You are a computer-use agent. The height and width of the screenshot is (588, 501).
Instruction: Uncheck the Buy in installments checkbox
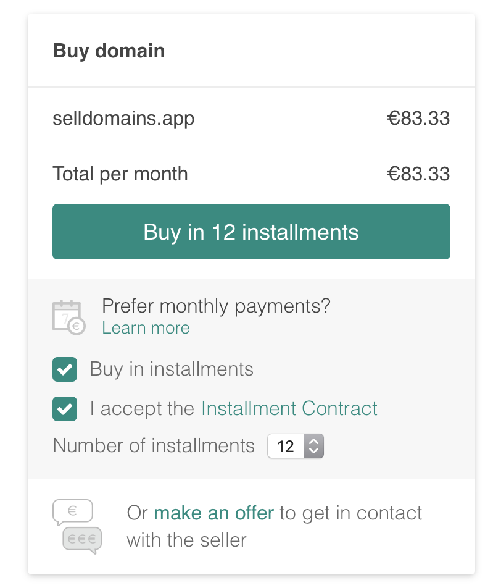(x=65, y=369)
